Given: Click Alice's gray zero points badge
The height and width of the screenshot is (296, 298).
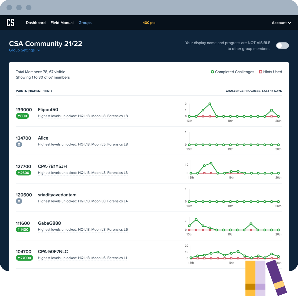Looking at the screenshot, I should (19, 144).
